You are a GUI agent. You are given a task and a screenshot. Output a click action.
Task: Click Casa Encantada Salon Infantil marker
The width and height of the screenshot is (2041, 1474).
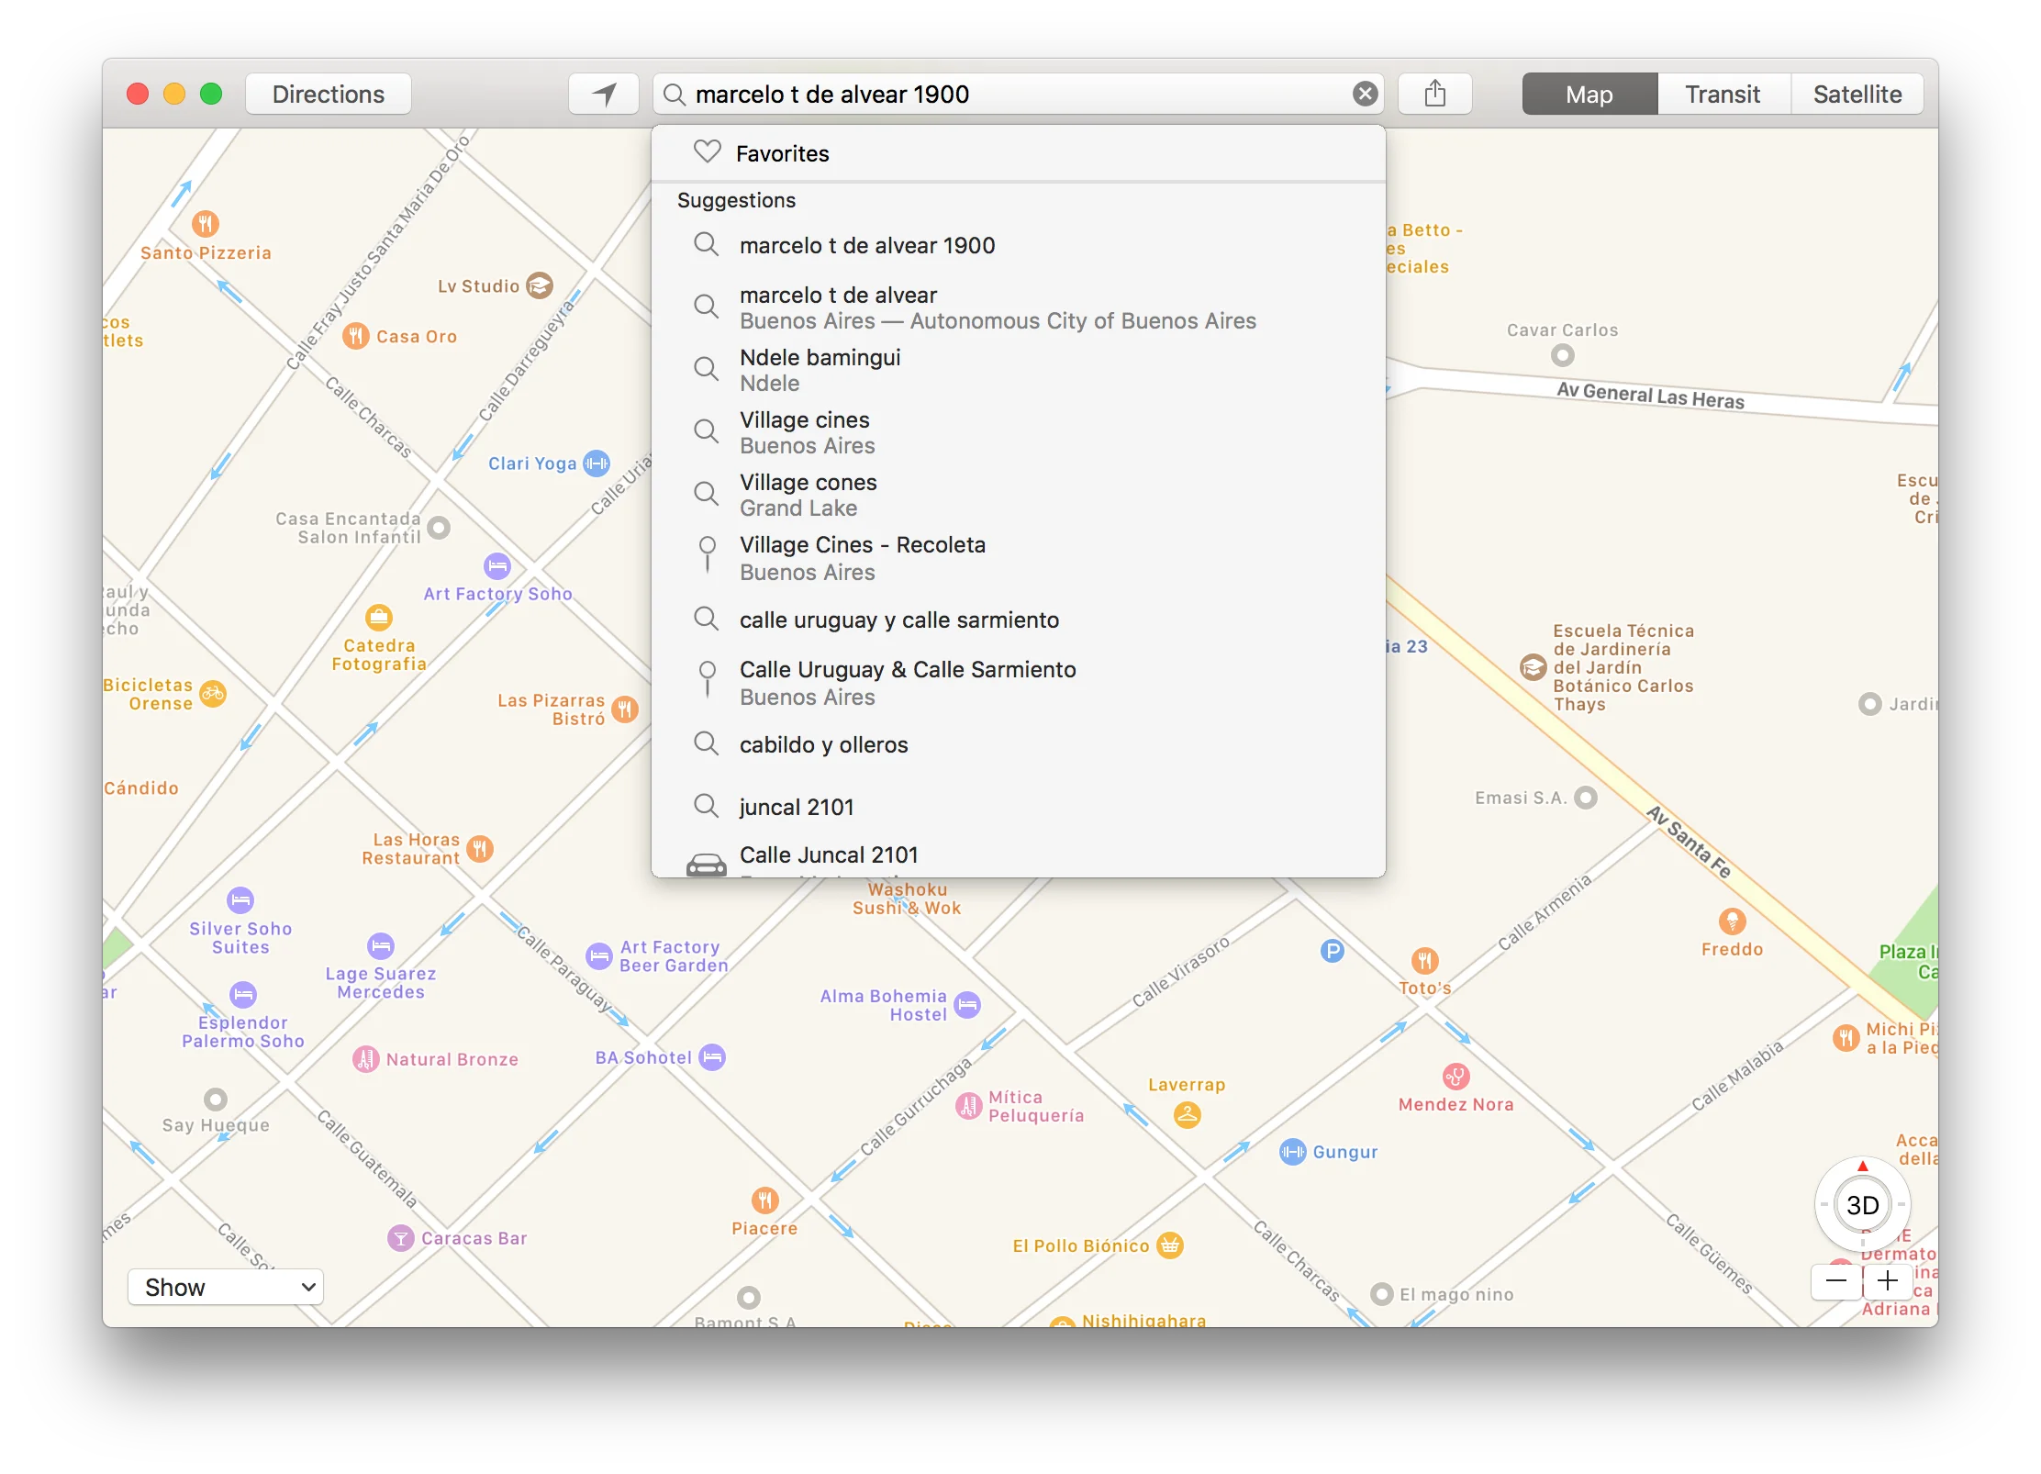click(440, 528)
